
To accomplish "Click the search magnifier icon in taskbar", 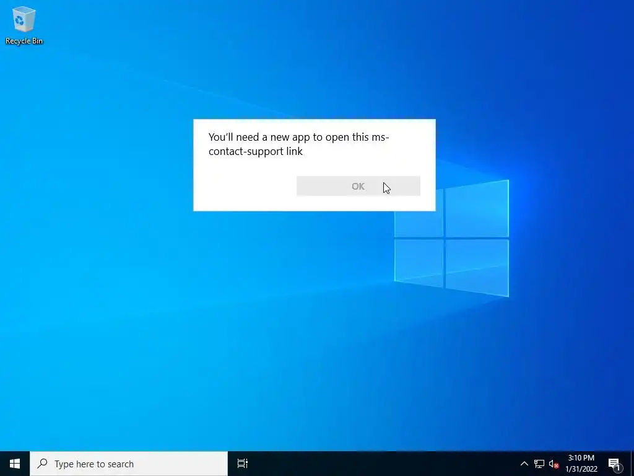I will (42, 464).
